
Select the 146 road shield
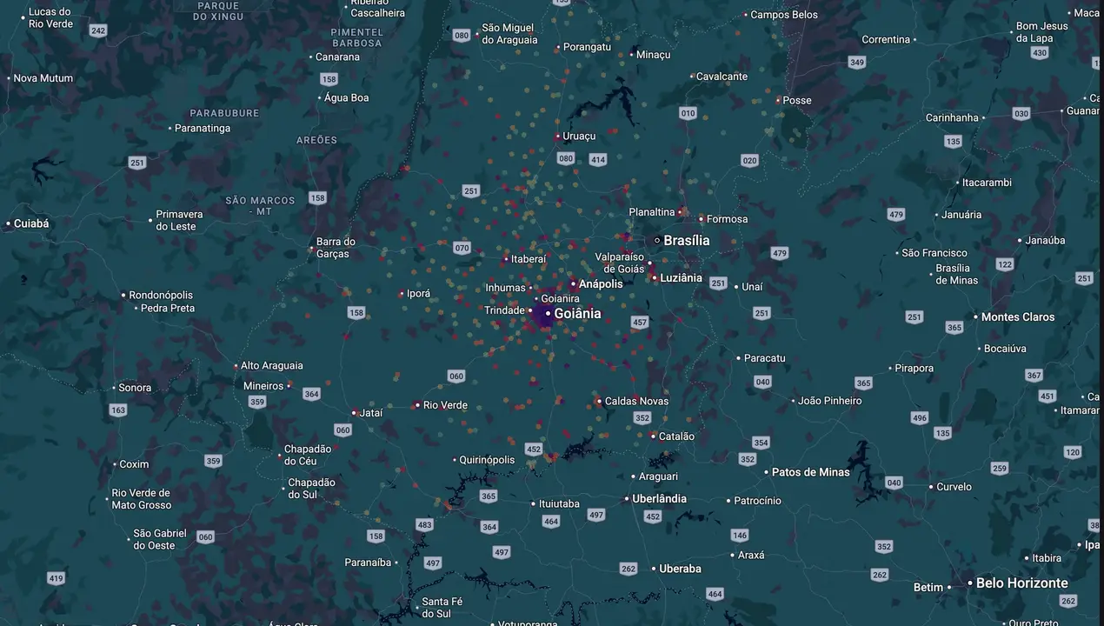740,536
